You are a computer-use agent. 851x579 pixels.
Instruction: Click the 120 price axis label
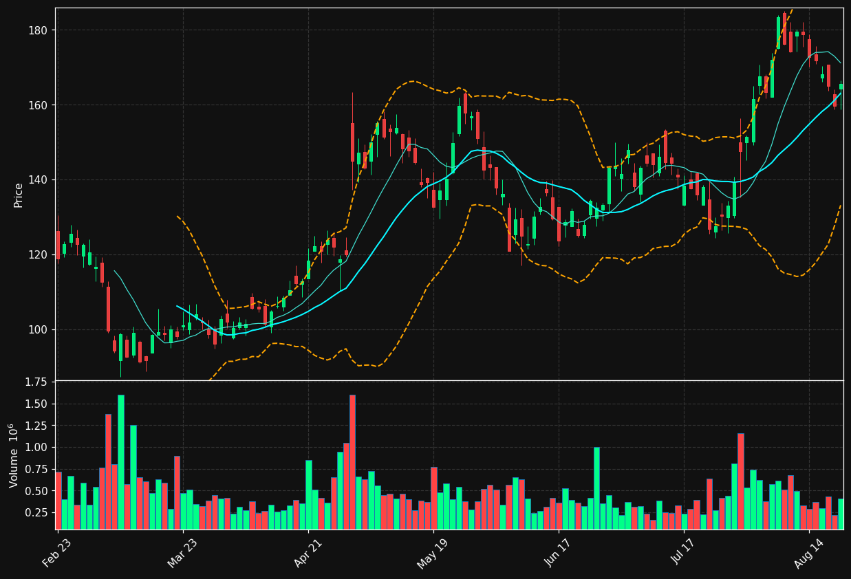pyautogui.click(x=38, y=254)
